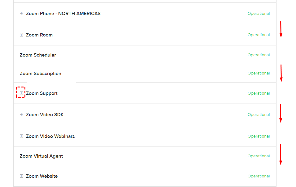This screenshot has height=187, width=296.
Task: Expand the Zoom Video Webinars group
Action: 21,136
